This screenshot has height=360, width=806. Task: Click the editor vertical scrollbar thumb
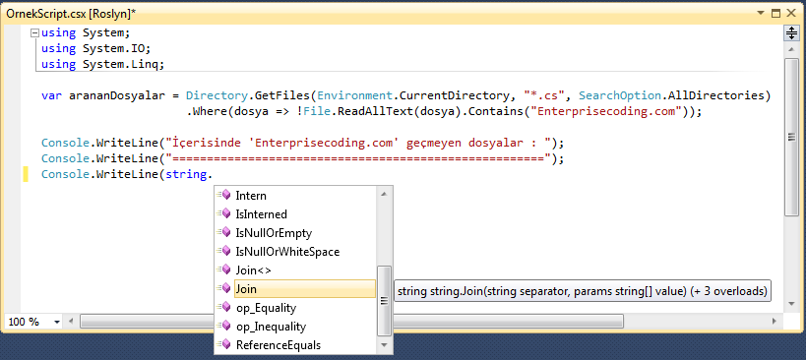click(791, 137)
